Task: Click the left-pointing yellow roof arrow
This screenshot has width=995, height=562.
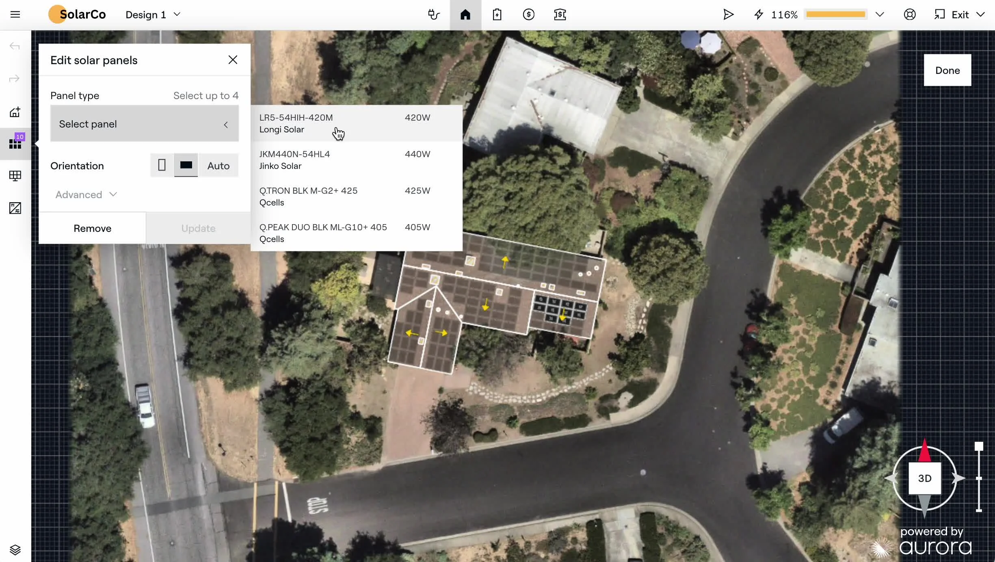Action: (411, 333)
